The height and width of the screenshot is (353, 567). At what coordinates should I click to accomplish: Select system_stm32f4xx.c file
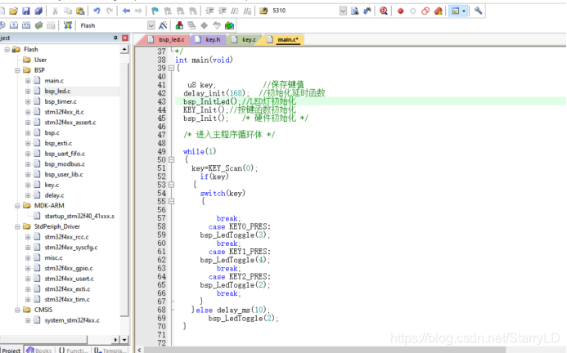[x=72, y=320]
